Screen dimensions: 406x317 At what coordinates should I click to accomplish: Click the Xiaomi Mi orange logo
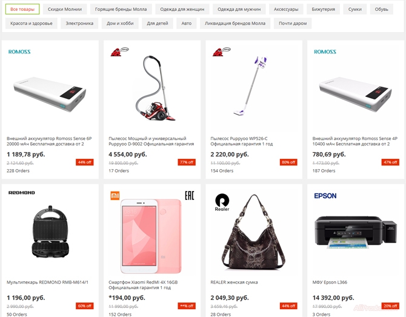[x=115, y=196]
